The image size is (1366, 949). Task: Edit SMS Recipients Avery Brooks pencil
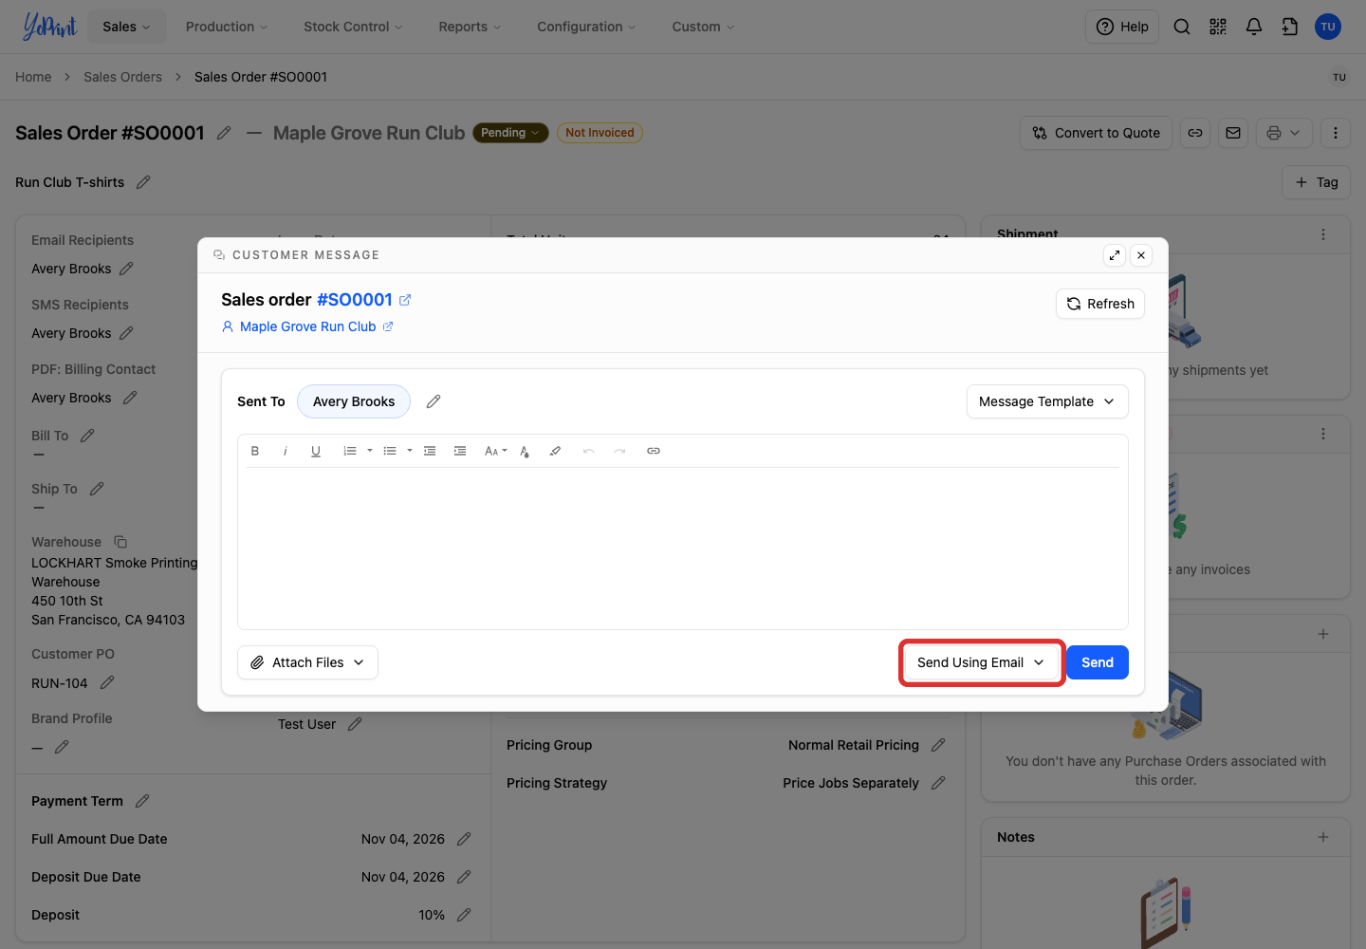pyautogui.click(x=126, y=333)
